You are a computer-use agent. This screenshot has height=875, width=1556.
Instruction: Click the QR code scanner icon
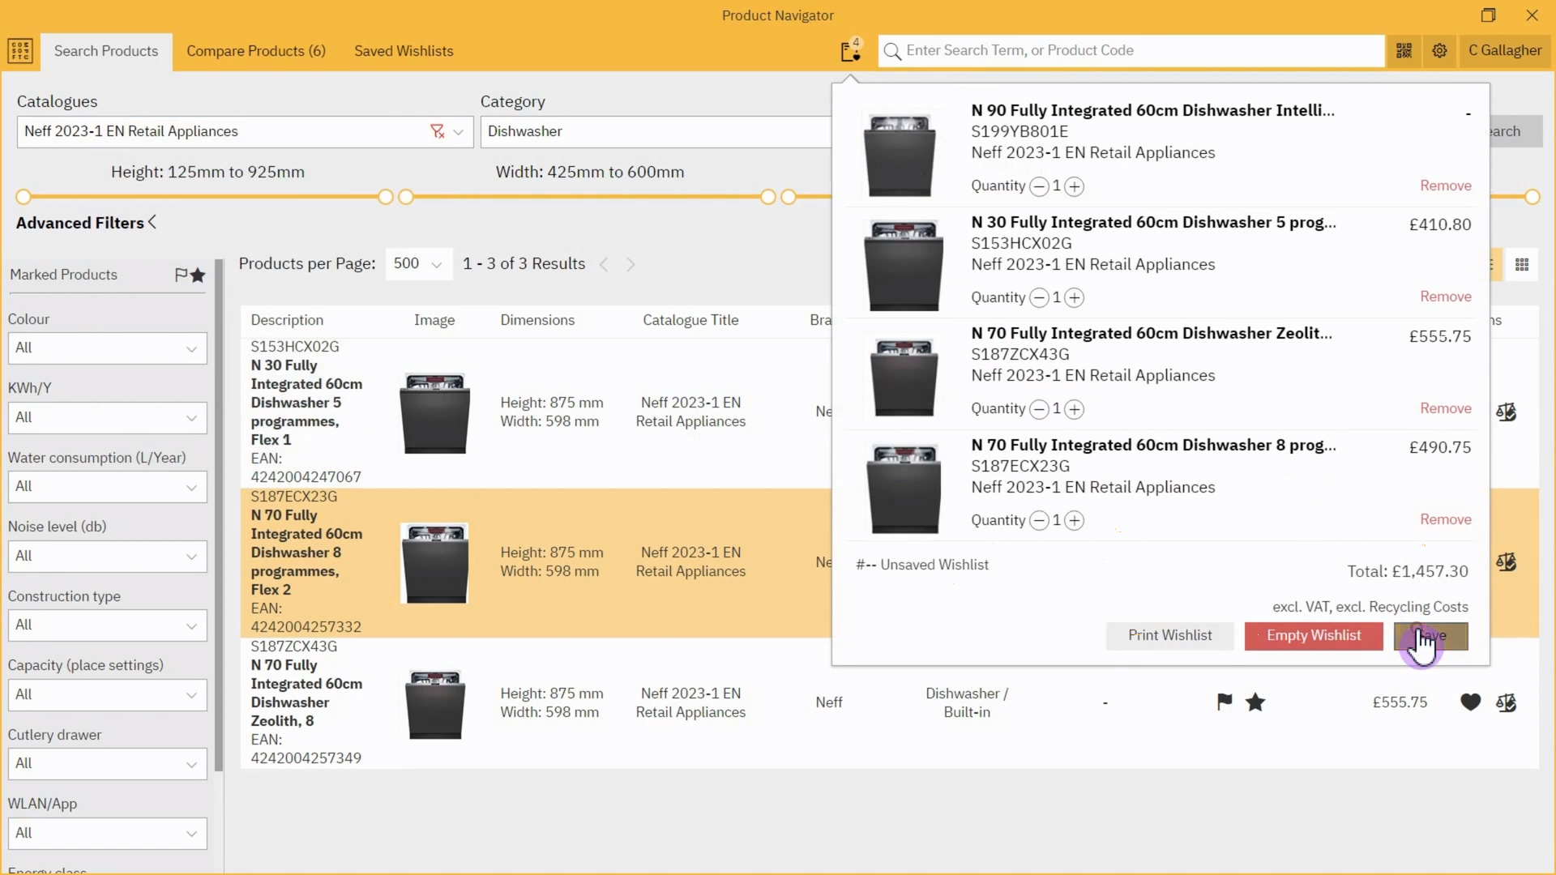click(1404, 51)
